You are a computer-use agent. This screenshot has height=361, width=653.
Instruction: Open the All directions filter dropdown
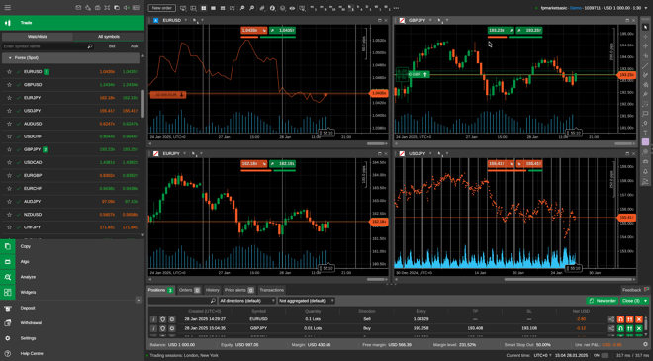coord(247,301)
